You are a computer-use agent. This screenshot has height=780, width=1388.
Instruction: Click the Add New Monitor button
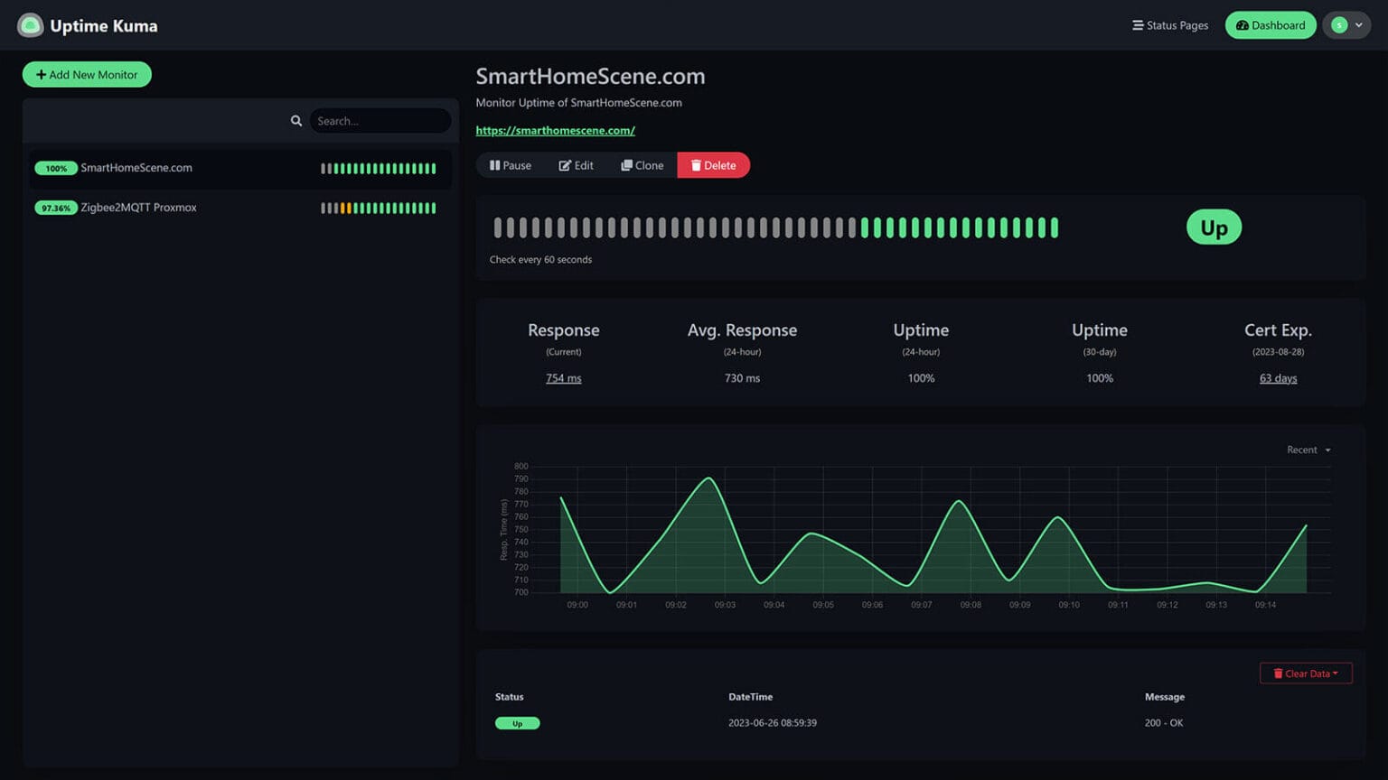point(87,74)
